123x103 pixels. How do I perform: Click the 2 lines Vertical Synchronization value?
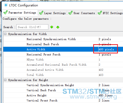coord(104,85)
